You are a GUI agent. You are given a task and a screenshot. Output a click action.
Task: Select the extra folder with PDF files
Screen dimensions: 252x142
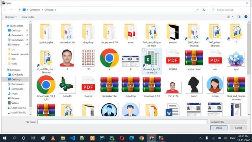[130, 34]
